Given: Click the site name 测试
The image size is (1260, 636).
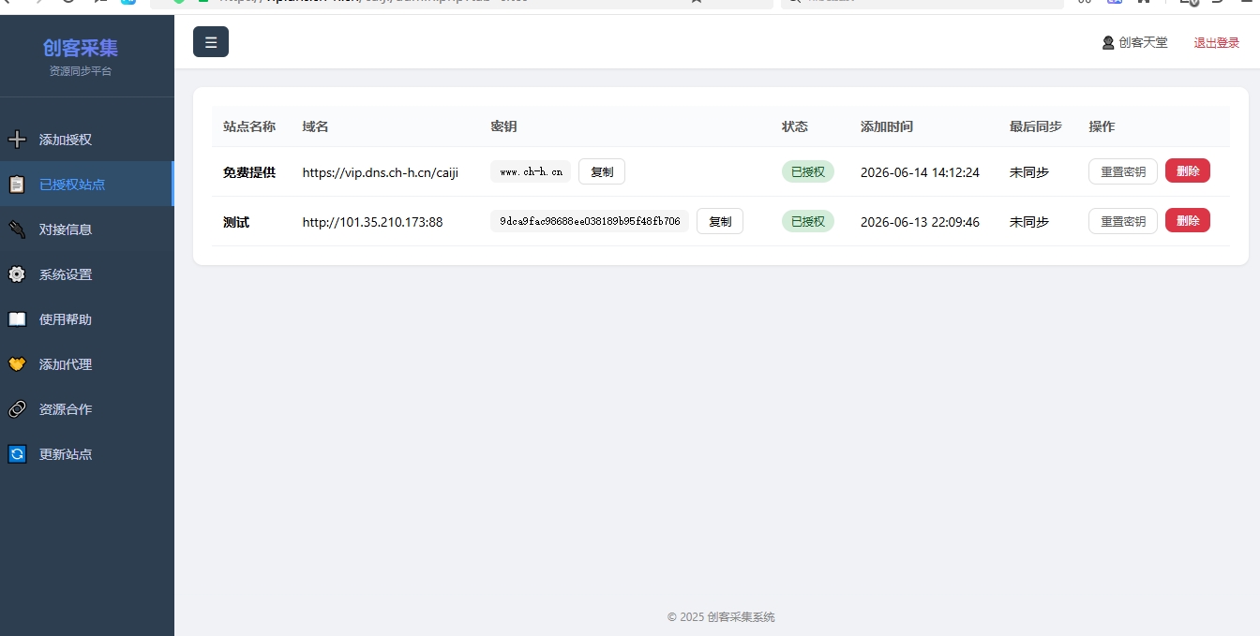Looking at the screenshot, I should (x=236, y=222).
